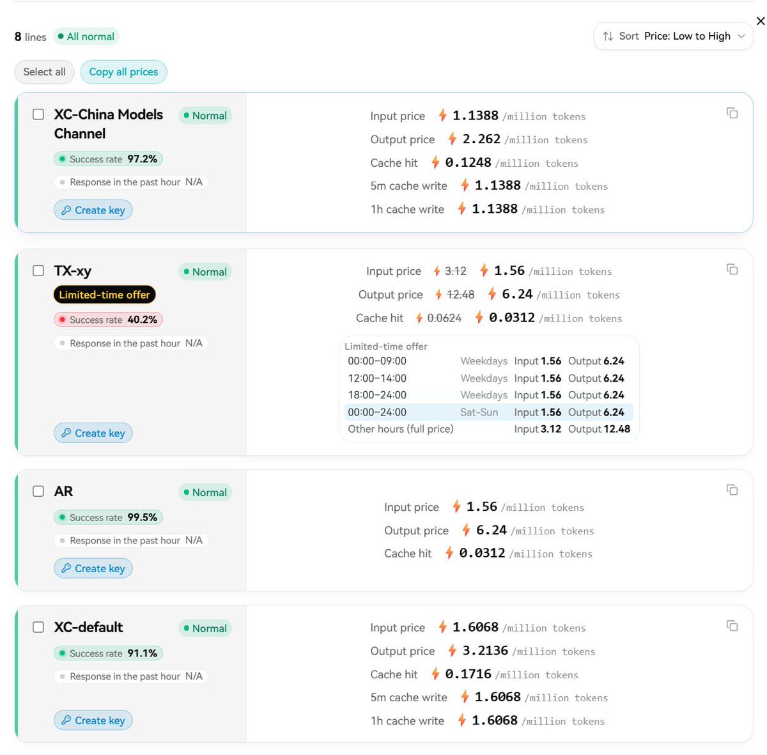Close the panel with the X icon
This screenshot has width=767, height=755.
[761, 21]
